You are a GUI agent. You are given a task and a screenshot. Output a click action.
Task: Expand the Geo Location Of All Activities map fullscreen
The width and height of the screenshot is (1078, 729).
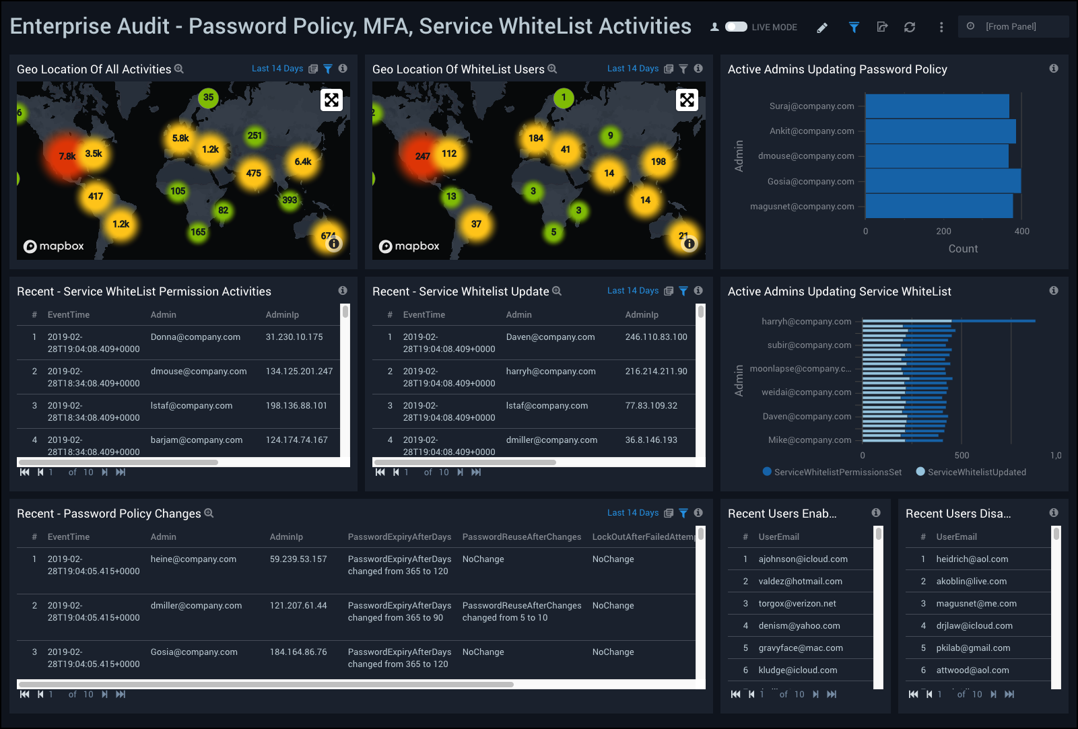tap(331, 100)
